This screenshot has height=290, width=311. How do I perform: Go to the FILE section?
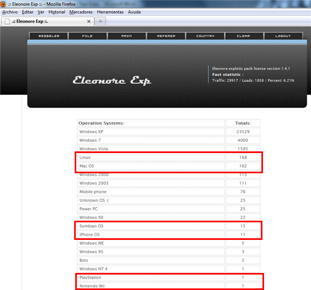(x=87, y=36)
